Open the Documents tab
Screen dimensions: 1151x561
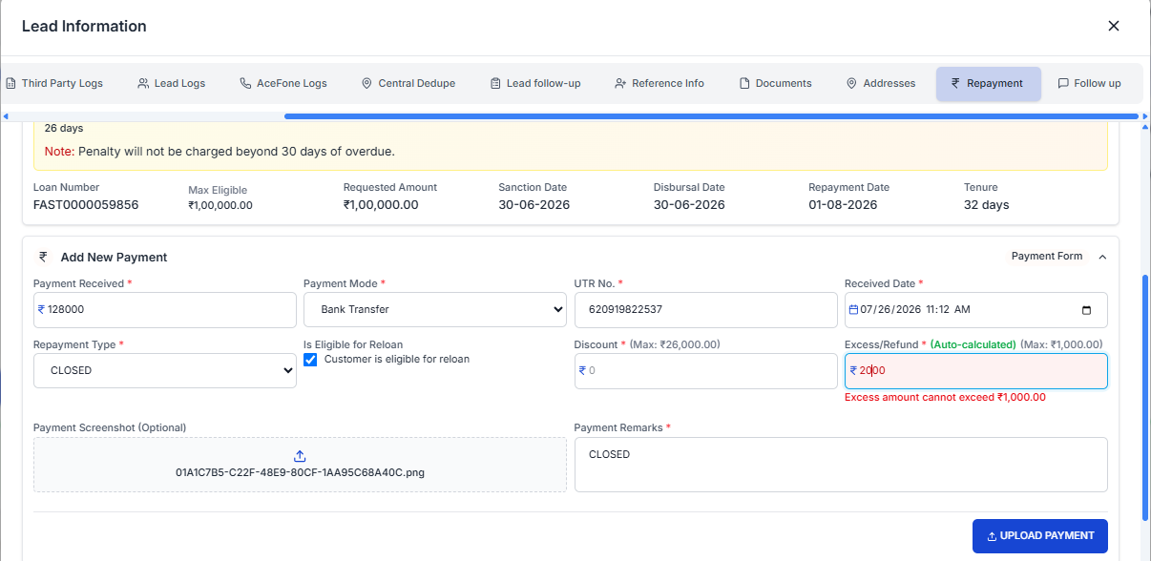(776, 83)
